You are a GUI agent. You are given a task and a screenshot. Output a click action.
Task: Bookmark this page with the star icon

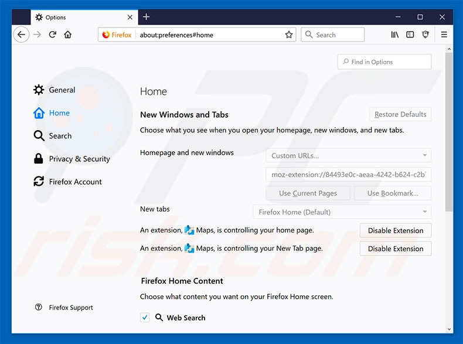click(x=289, y=35)
